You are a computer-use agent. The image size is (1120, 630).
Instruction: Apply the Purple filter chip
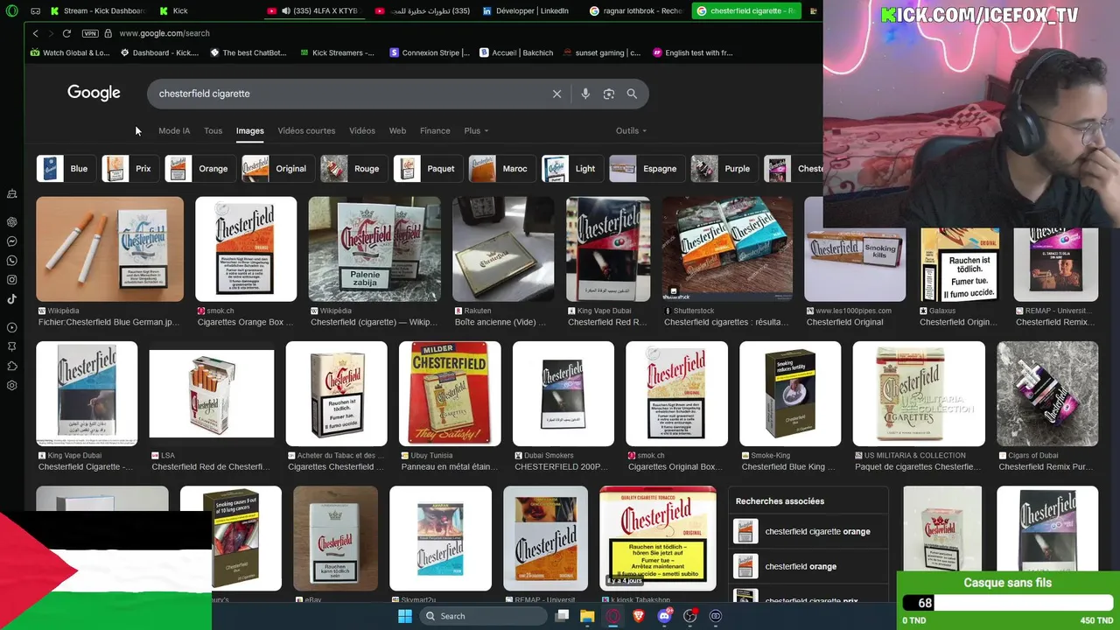(x=724, y=168)
